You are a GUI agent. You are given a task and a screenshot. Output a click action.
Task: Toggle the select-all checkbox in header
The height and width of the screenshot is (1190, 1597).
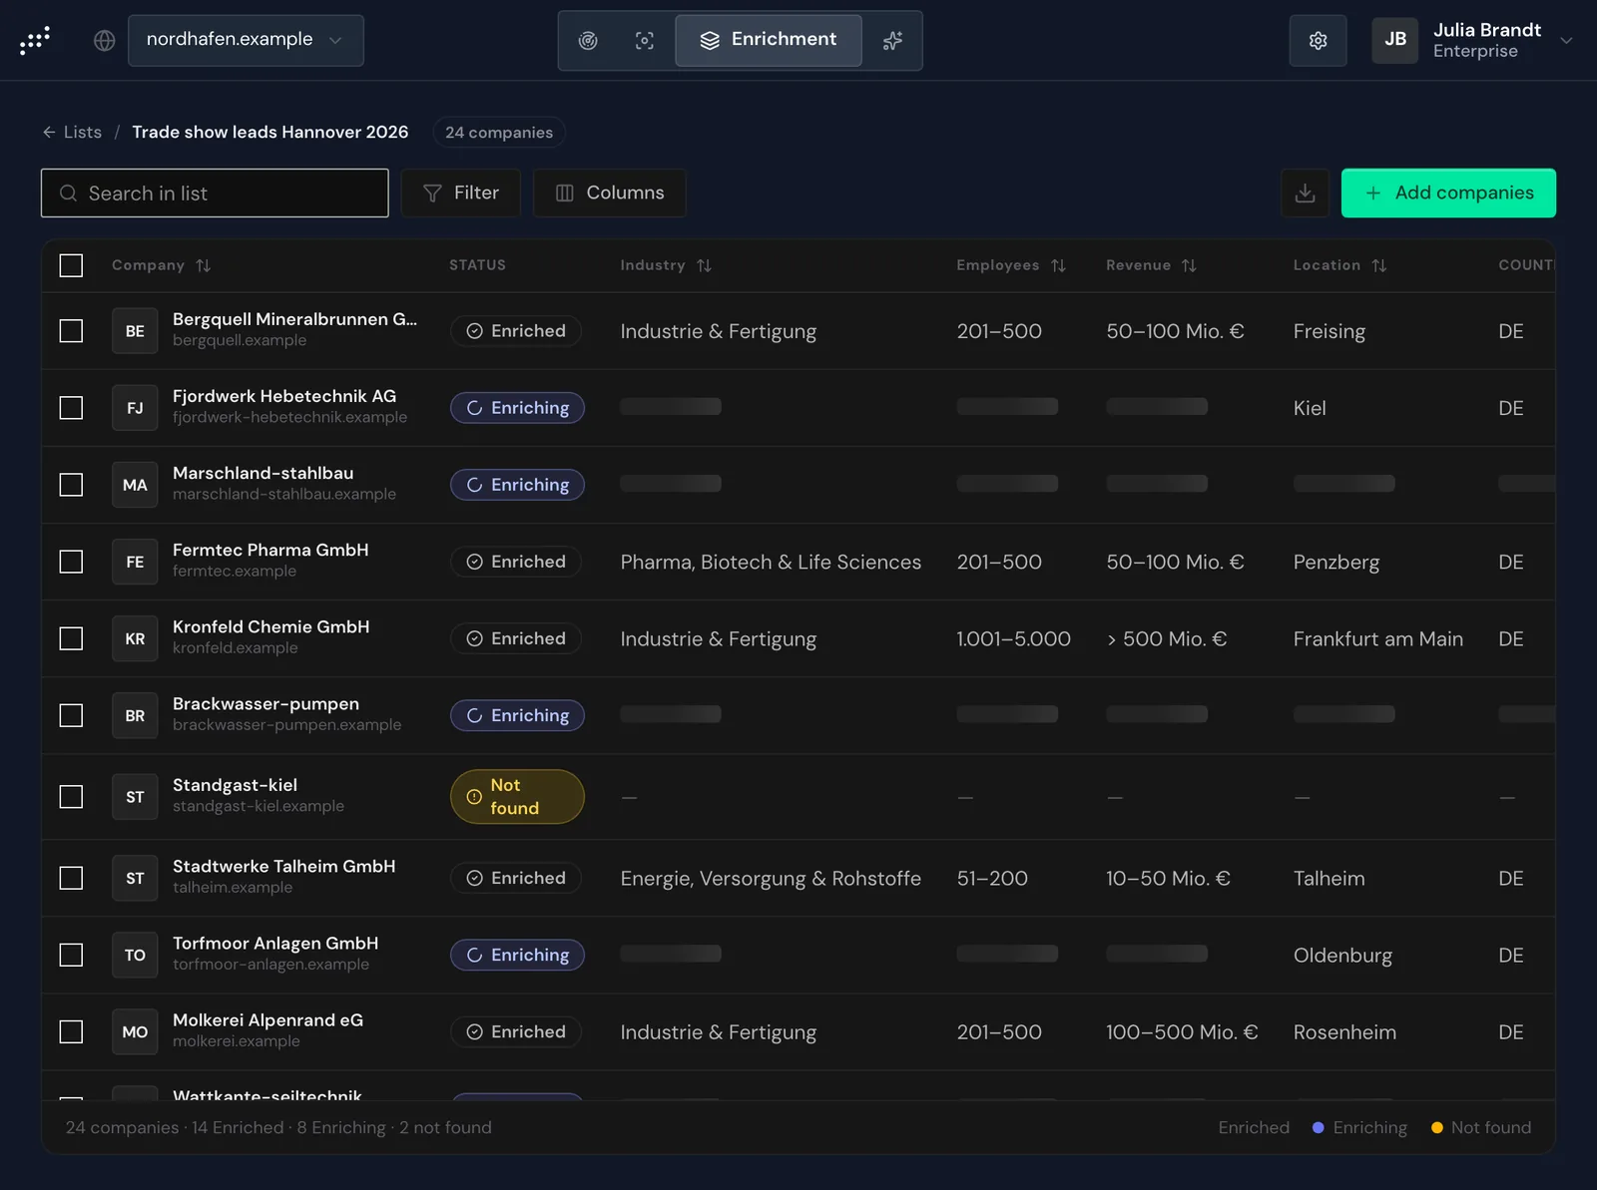pos(71,265)
